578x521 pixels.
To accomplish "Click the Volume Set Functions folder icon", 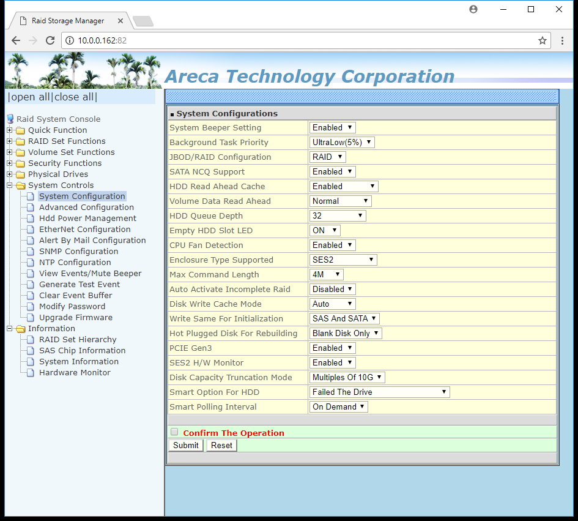I will click(x=21, y=152).
